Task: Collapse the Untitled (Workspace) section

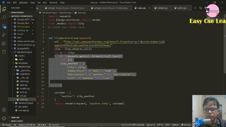Action: click(22, 16)
